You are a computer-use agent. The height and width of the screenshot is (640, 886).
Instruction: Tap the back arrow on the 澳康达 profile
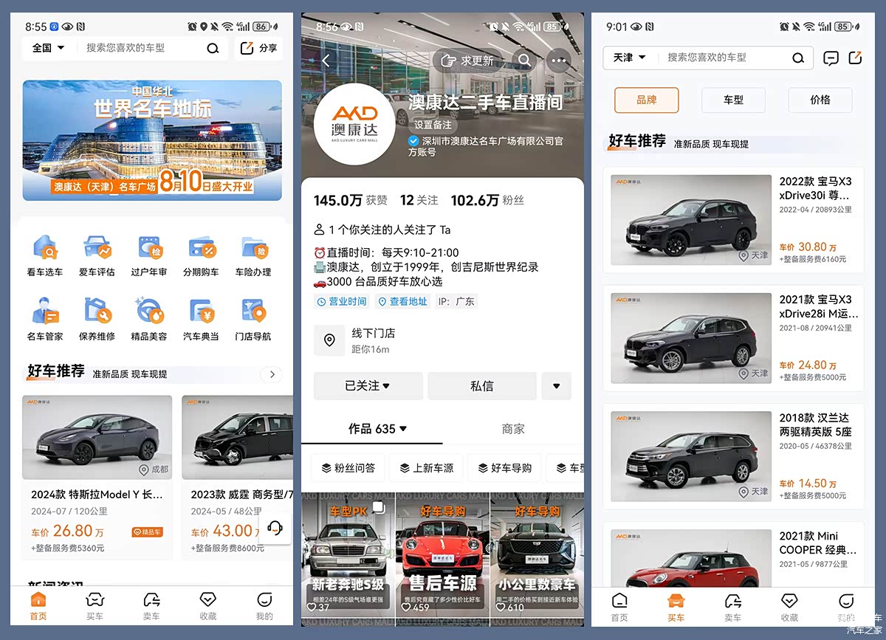[x=326, y=61]
